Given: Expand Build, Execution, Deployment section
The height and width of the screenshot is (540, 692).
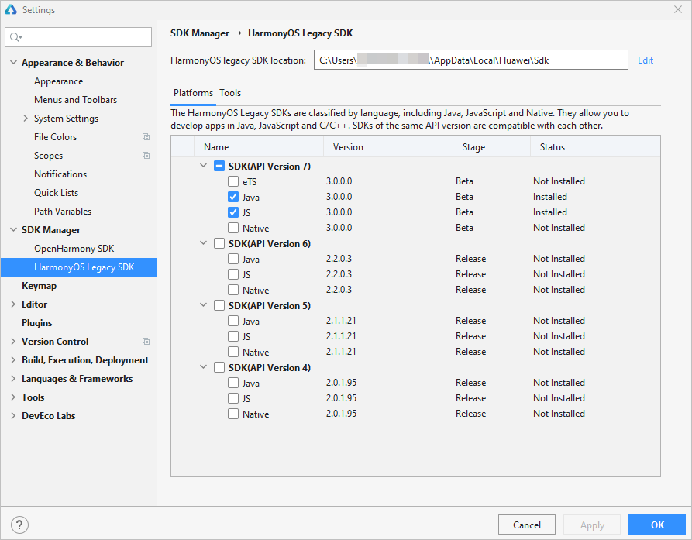Looking at the screenshot, I should pyautogui.click(x=13, y=360).
